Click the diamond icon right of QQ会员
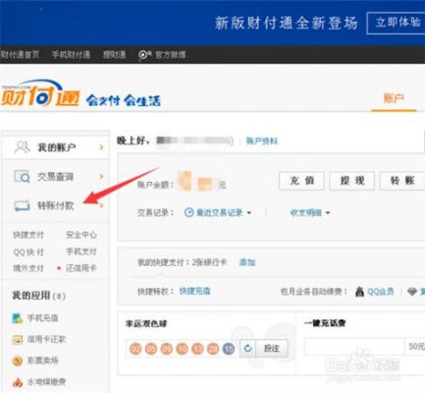 [412, 291]
